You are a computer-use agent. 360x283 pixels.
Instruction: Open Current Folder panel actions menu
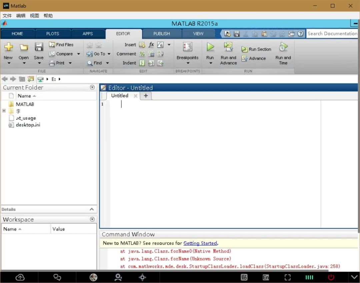[92, 87]
